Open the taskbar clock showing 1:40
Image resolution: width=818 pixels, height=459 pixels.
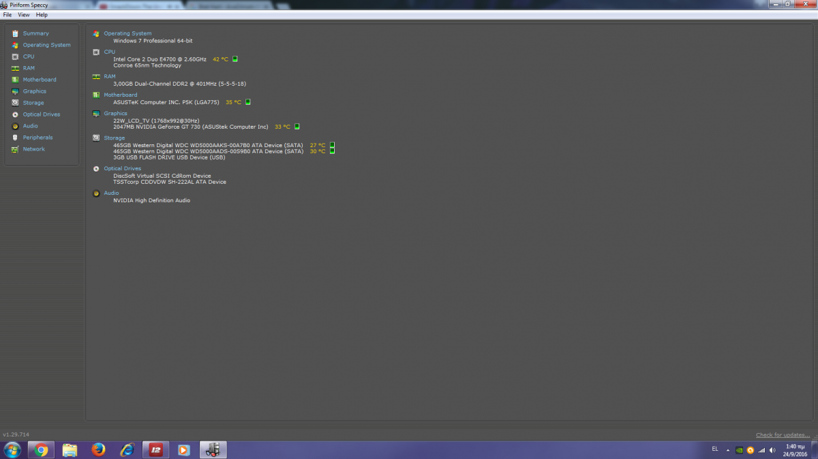point(796,450)
